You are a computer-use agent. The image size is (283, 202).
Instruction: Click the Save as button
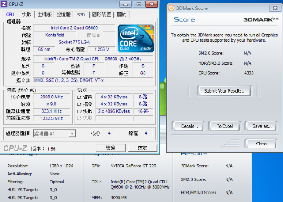[x=262, y=126]
